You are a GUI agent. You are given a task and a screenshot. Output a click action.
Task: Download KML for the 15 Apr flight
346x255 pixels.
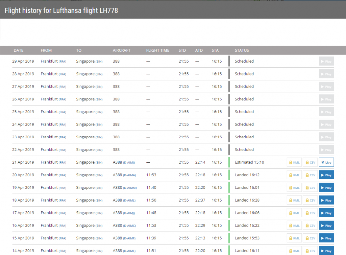point(294,238)
